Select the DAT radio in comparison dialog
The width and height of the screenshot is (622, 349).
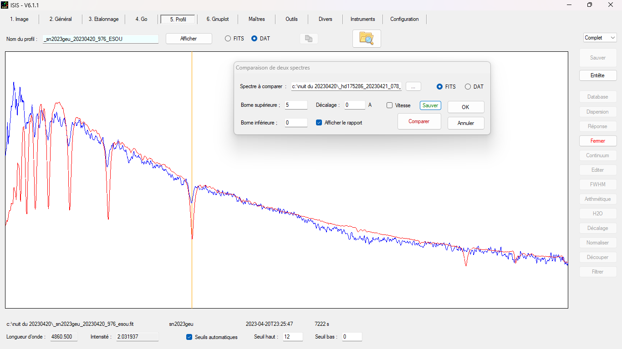pyautogui.click(x=468, y=87)
